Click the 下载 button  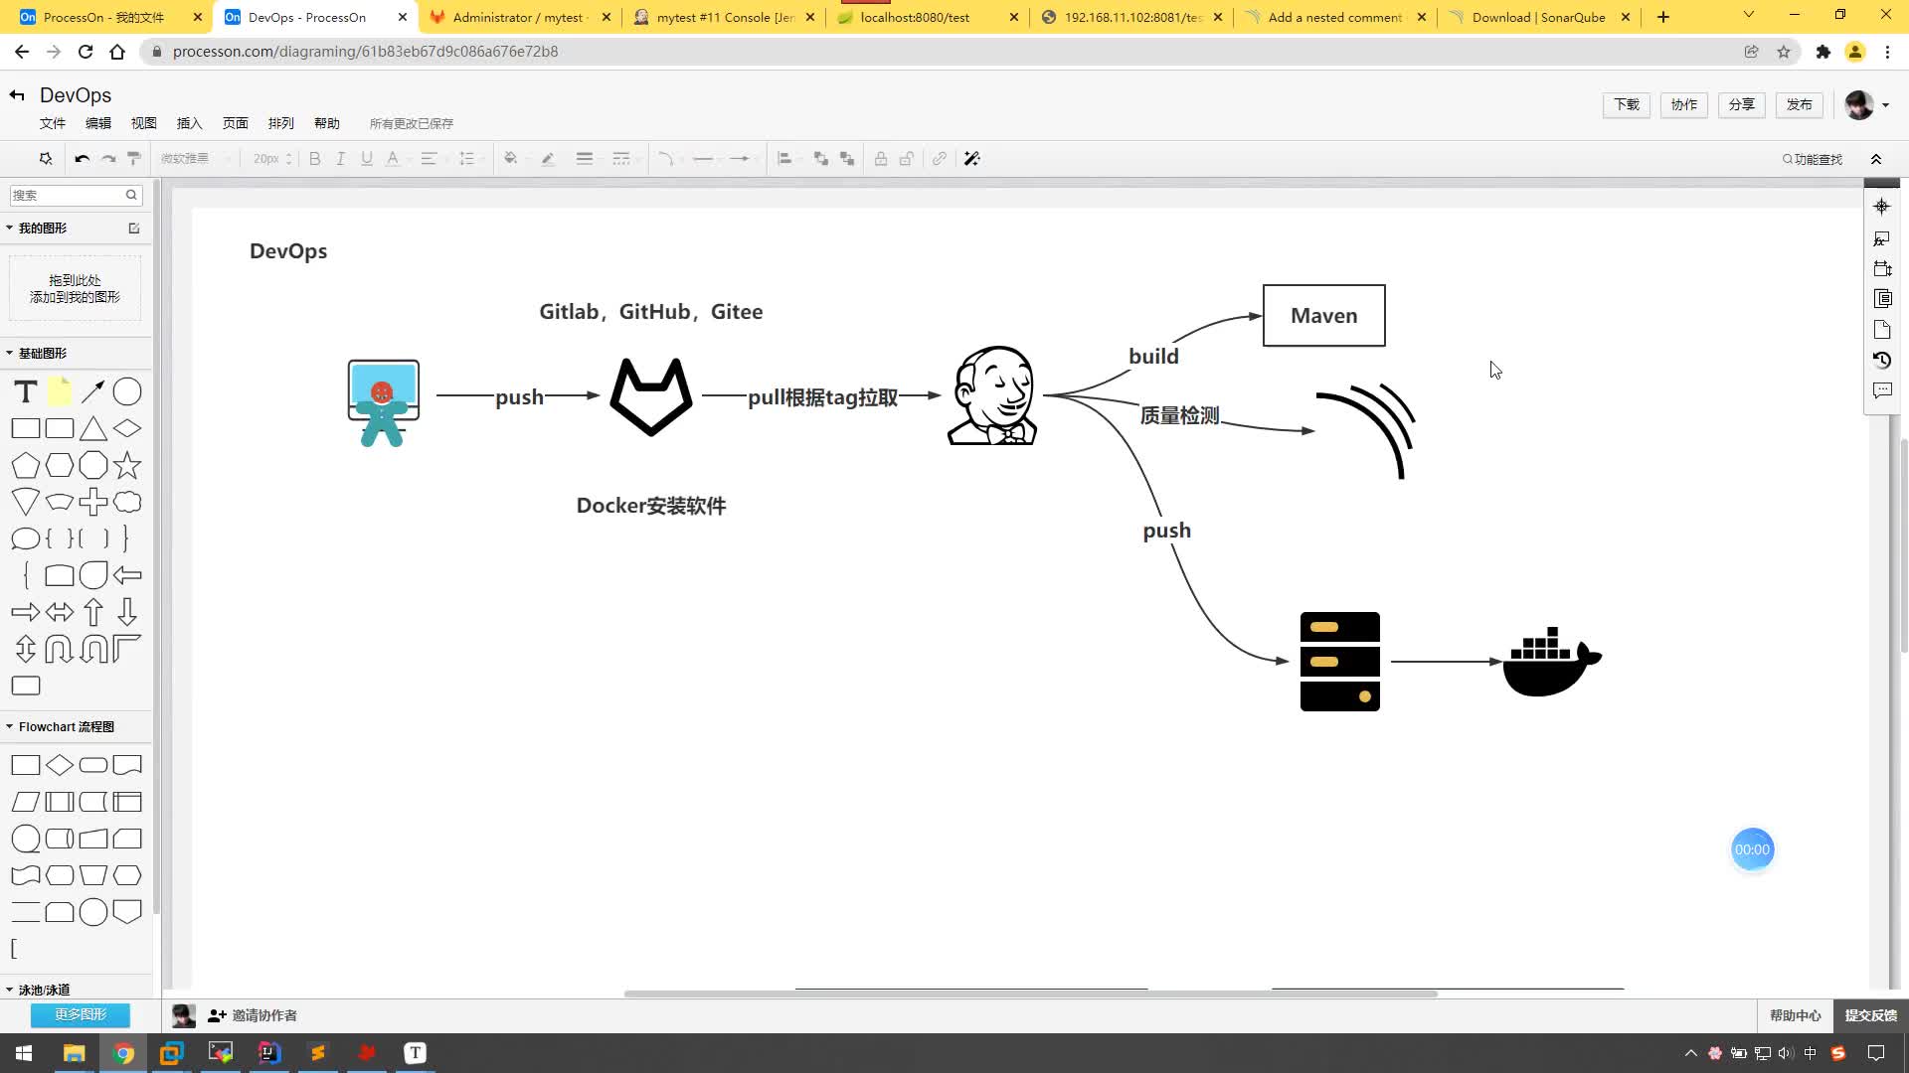1627,104
